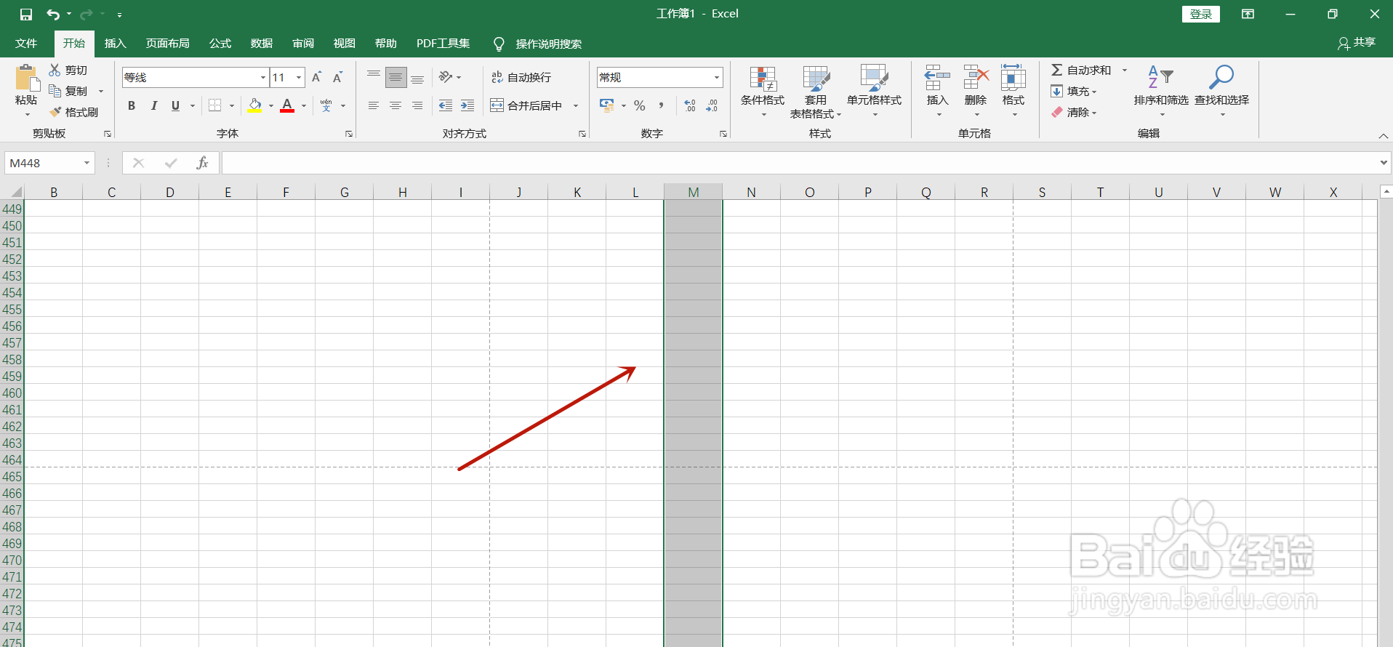Toggle Wrap Text (自动换行)
The width and height of the screenshot is (1393, 647).
tap(521, 77)
